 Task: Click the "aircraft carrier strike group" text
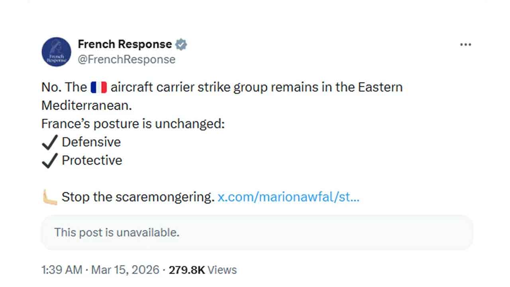point(189,87)
